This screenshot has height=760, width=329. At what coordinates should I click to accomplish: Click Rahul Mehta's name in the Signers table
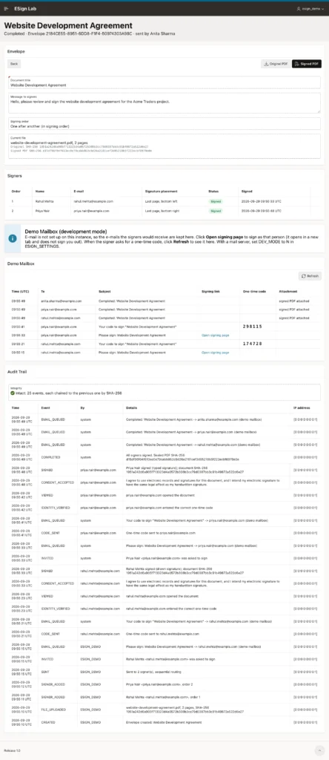[x=44, y=200]
